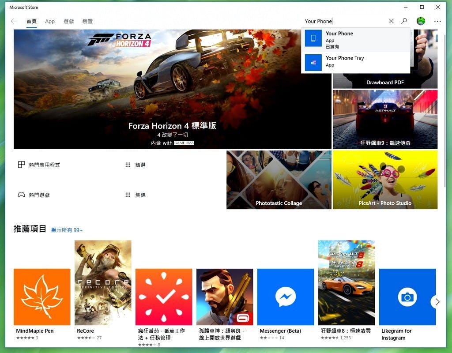Viewport: 452px width, 353px height.
Task: Show next recommended items with arrow
Action: tap(437, 302)
